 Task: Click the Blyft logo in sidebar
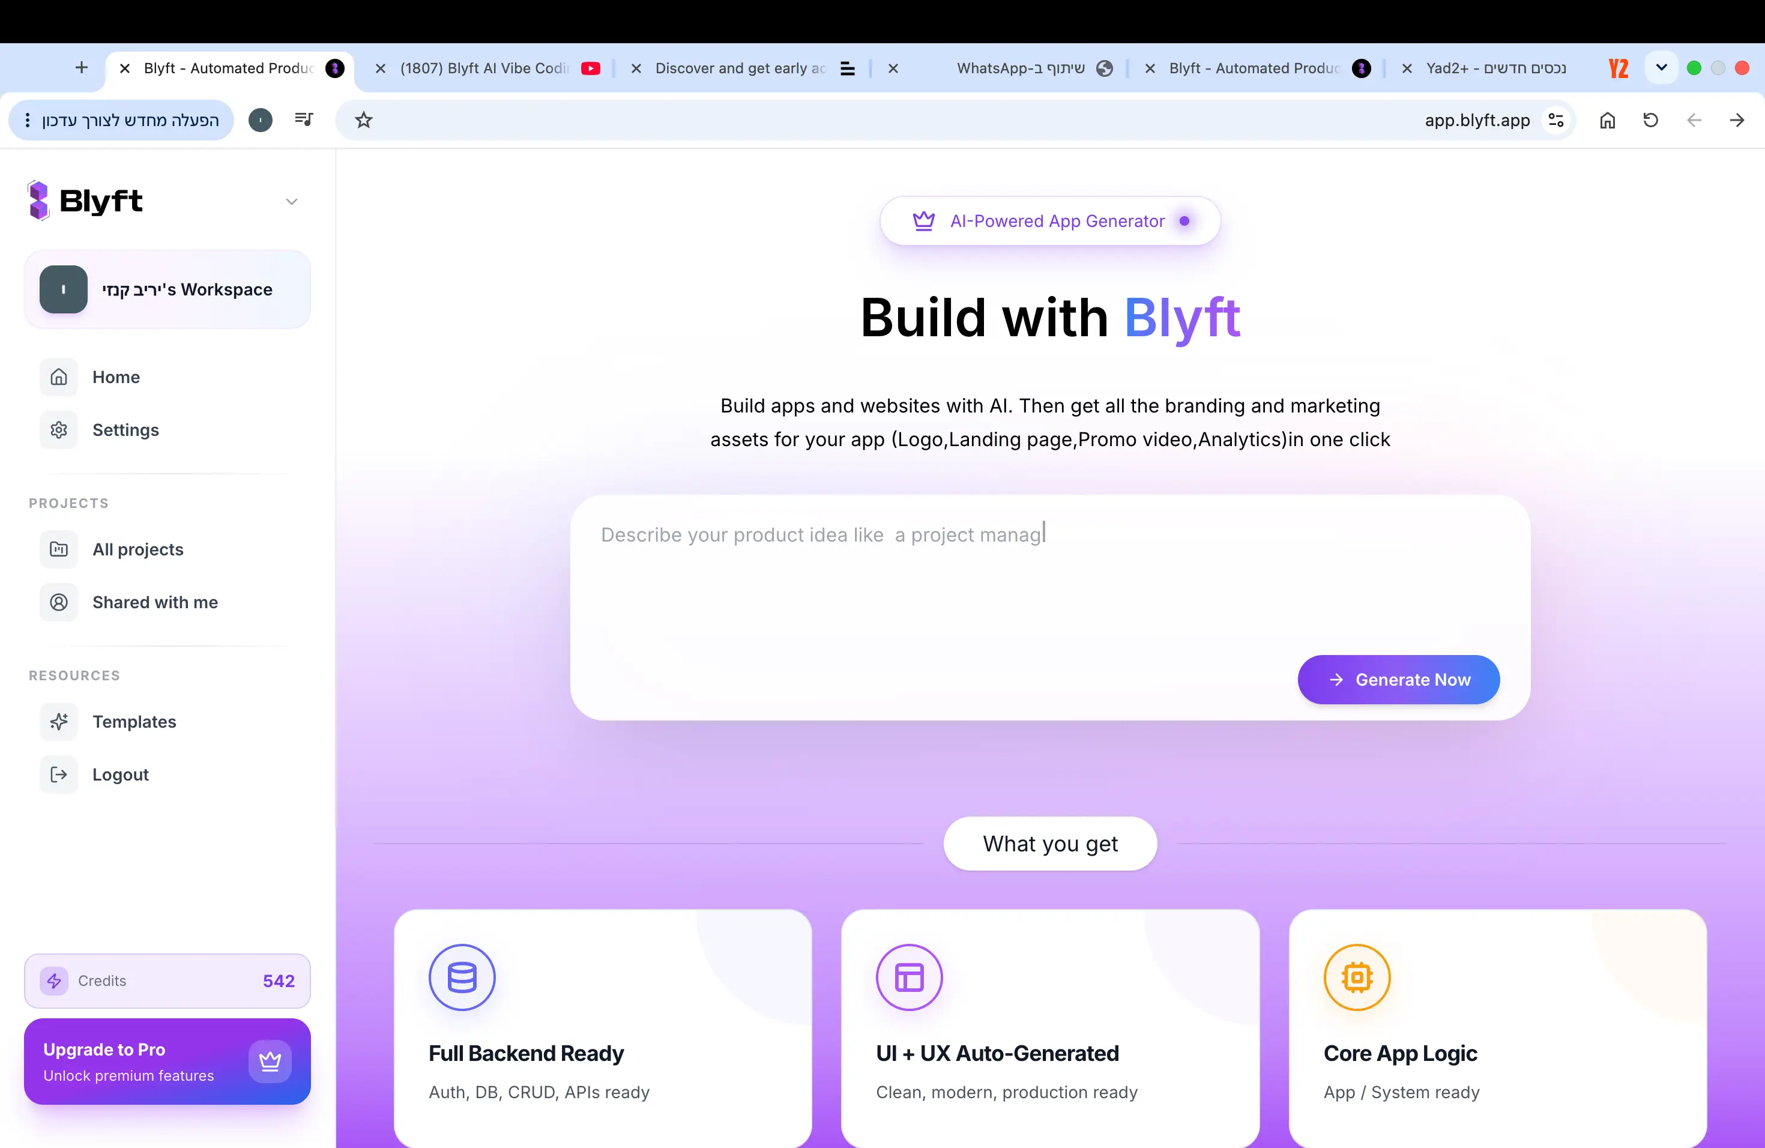point(85,201)
